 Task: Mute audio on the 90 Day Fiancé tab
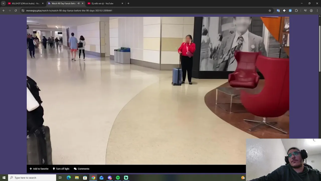coord(78,4)
